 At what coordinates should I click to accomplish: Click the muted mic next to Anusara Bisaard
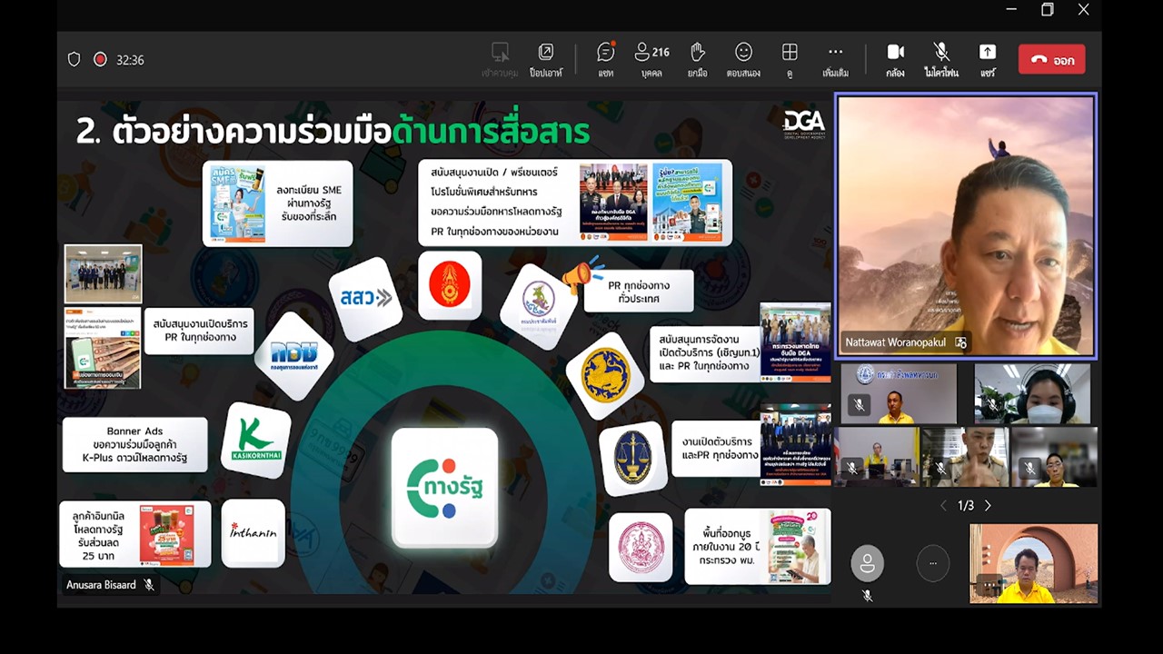[x=149, y=585]
